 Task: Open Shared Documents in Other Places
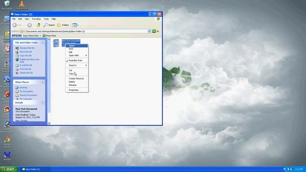pyautogui.click(x=28, y=95)
